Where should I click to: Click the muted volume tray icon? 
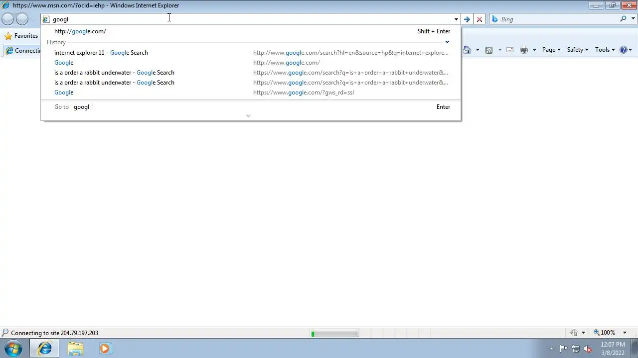click(588, 349)
